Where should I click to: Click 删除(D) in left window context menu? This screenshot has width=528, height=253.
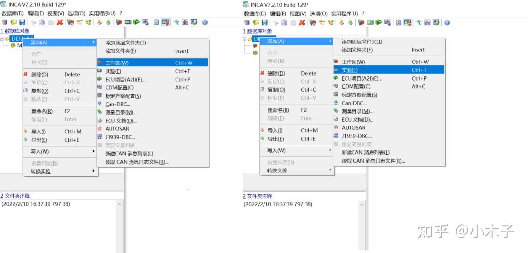pos(61,74)
